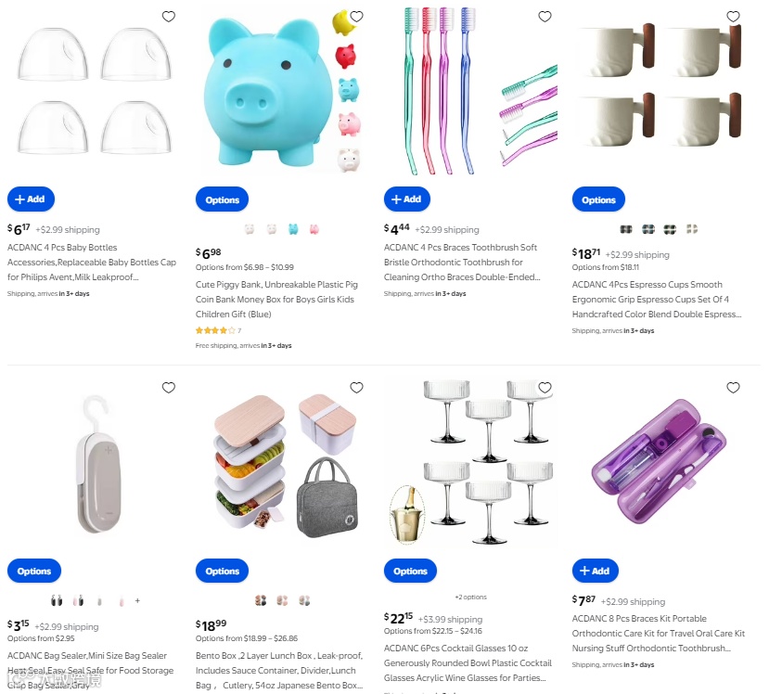Favorite the mini bag sealer product

tap(169, 388)
